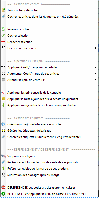Image resolution: width=99 pixels, height=198 pixels.
Task: Click the yellow grid étiquettes de balisage icon
Action: coord(3,131)
